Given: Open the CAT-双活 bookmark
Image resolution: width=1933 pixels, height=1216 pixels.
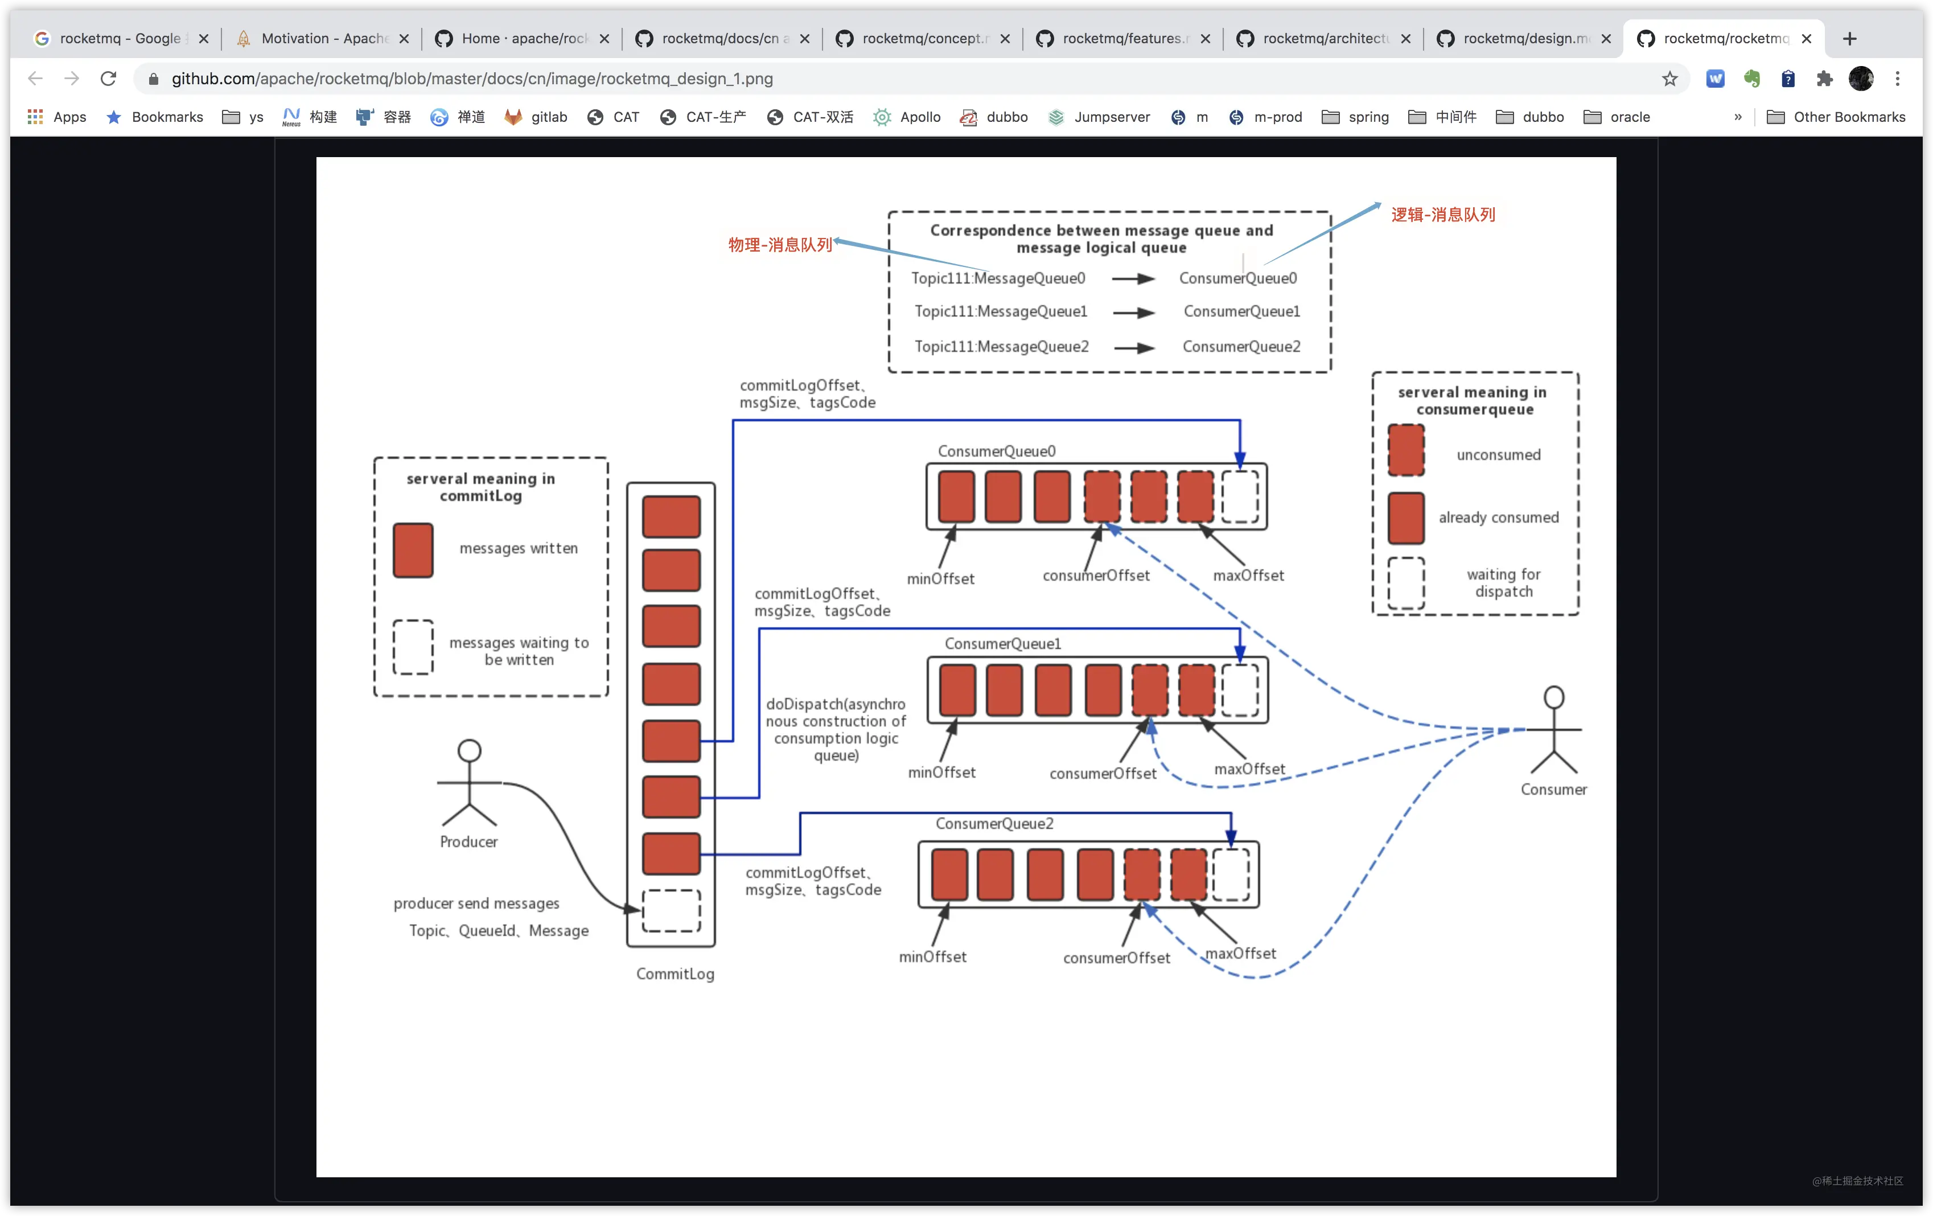Looking at the screenshot, I should [810, 117].
